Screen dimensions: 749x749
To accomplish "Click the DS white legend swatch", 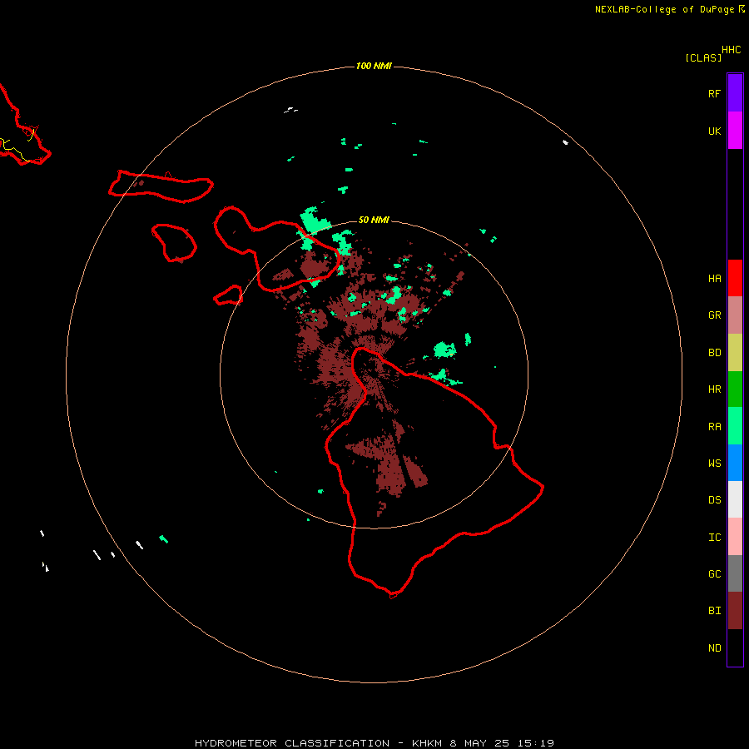I will click(735, 499).
